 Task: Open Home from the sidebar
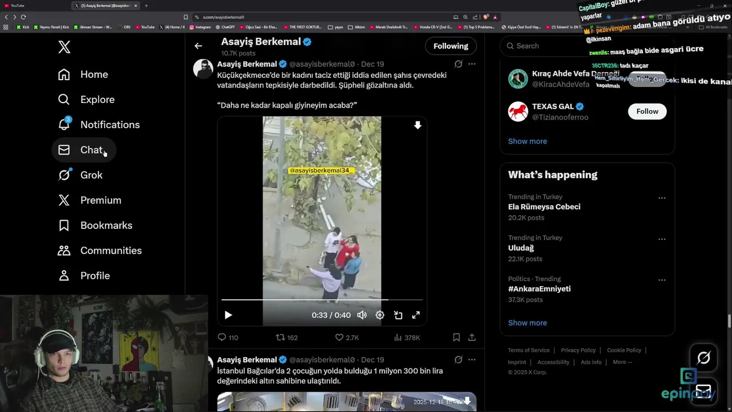(83, 74)
